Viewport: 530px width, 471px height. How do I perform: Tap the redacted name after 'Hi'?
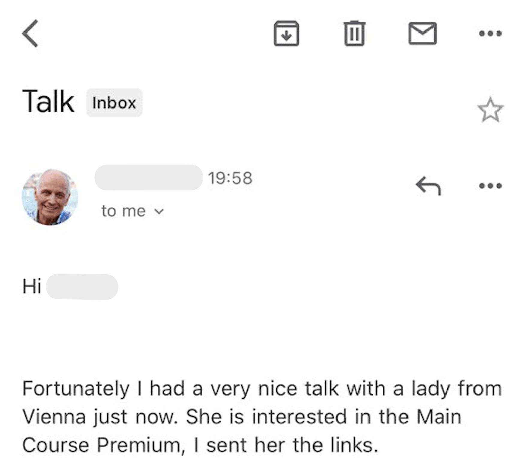(x=82, y=287)
